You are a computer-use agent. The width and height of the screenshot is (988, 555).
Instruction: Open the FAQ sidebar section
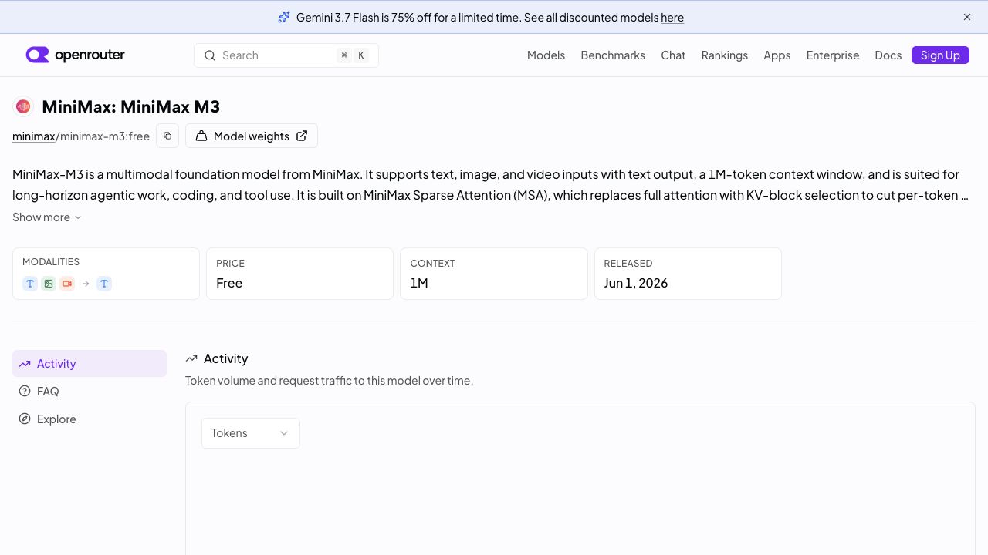click(x=90, y=392)
